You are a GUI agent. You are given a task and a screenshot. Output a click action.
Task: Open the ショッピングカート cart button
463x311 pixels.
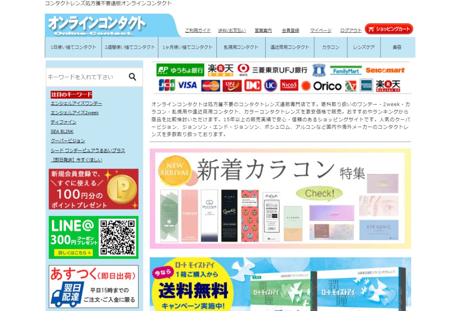coord(389,29)
